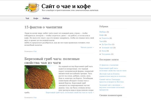Open the 'Рецепты' subcategory
151x100 pixels.
[x=105, y=38]
